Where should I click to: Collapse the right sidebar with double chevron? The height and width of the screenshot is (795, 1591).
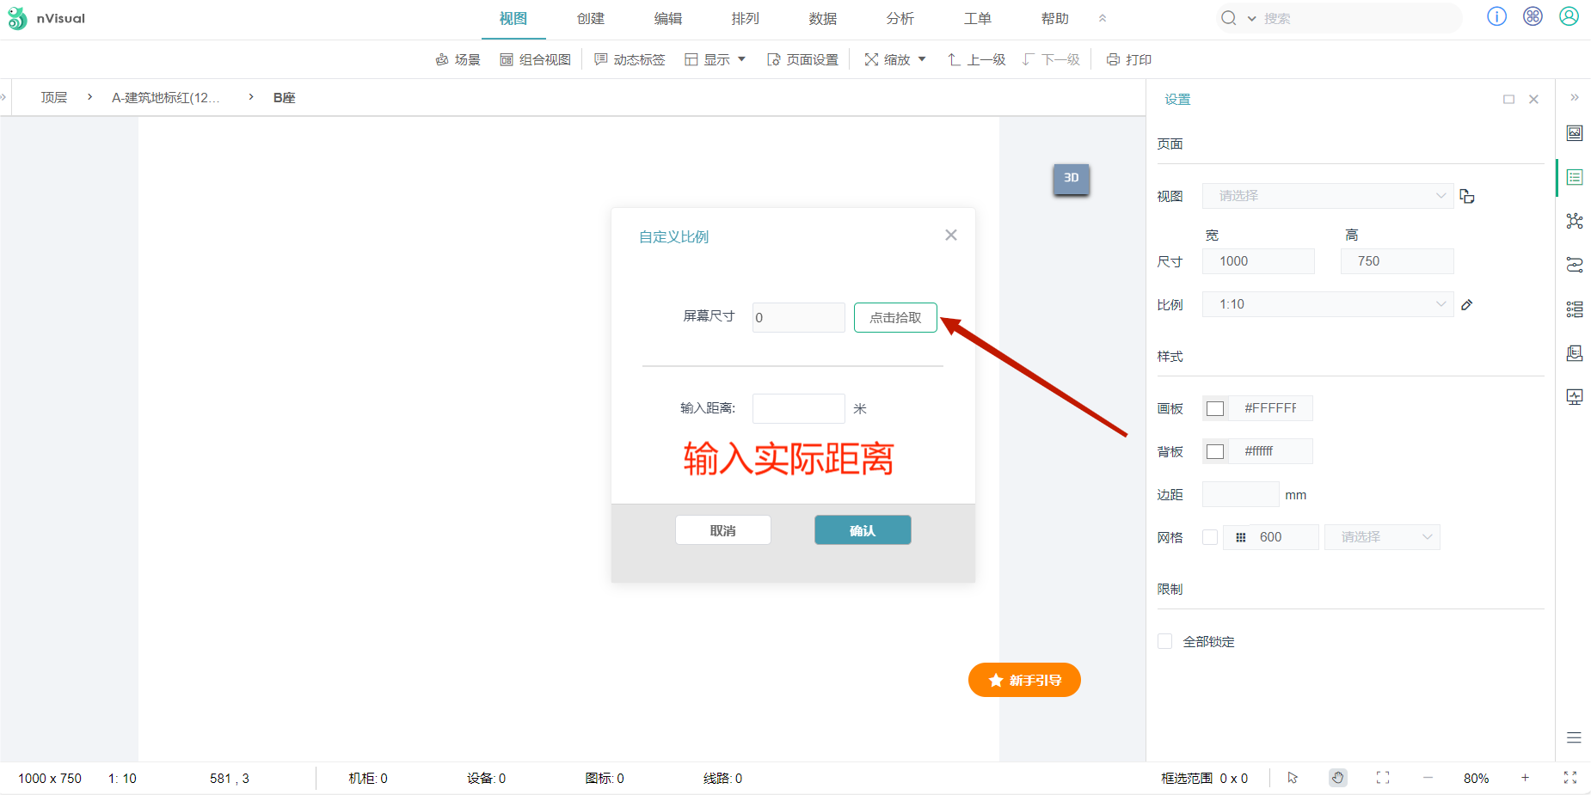point(1575,97)
